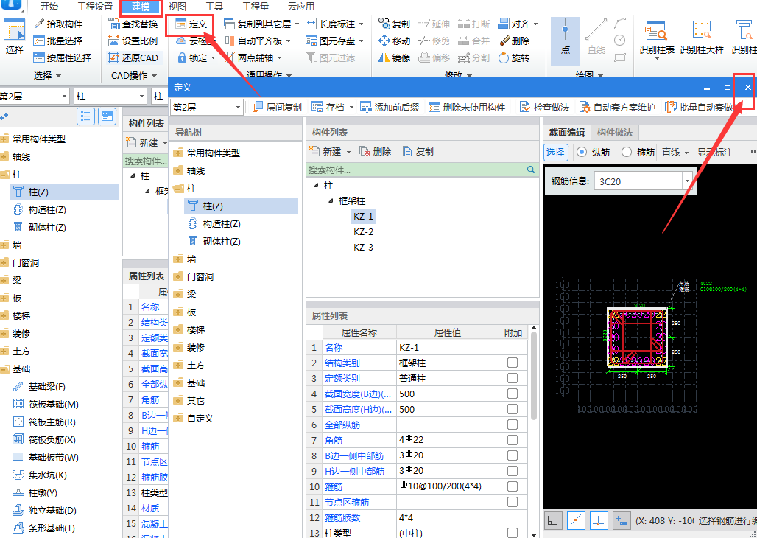This screenshot has height=538, width=757.
Task: Select 砌体柱(Z) in the 导航树
Action: [214, 241]
